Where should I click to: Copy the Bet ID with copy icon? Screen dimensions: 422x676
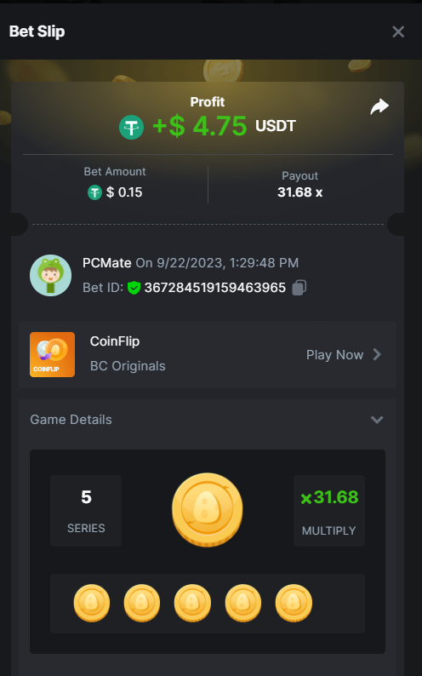(x=299, y=288)
